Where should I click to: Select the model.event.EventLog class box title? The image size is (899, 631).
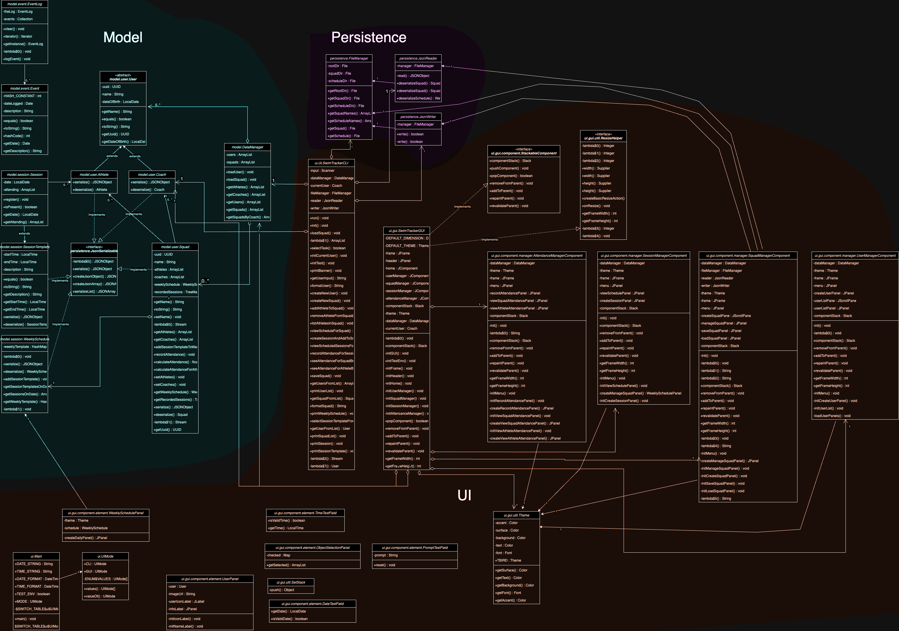pyautogui.click(x=25, y=4)
